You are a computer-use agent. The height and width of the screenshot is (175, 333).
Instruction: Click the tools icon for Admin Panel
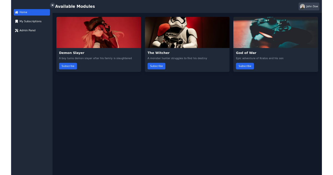[17, 31]
